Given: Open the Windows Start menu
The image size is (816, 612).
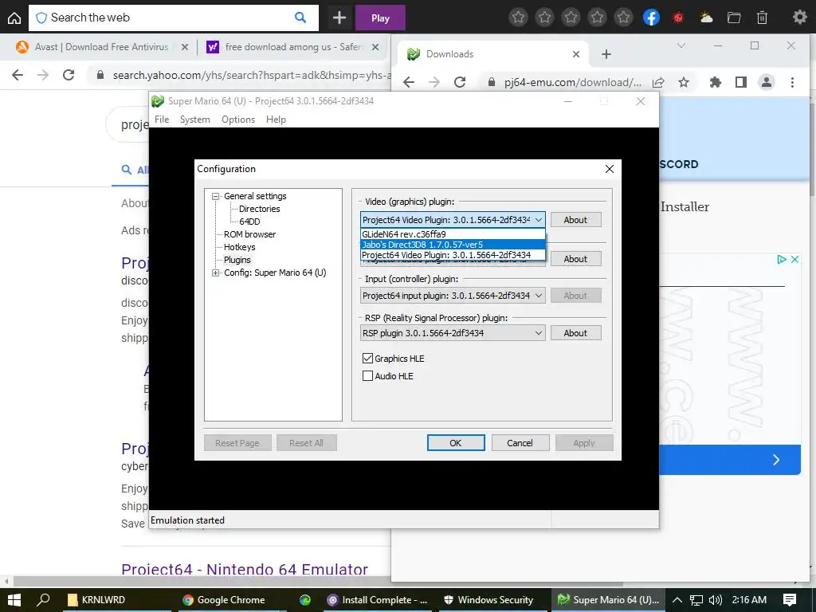Looking at the screenshot, I should pyautogui.click(x=14, y=599).
